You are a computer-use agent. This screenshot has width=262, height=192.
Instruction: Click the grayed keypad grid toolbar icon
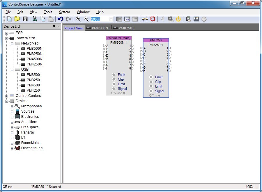pos(135,19)
